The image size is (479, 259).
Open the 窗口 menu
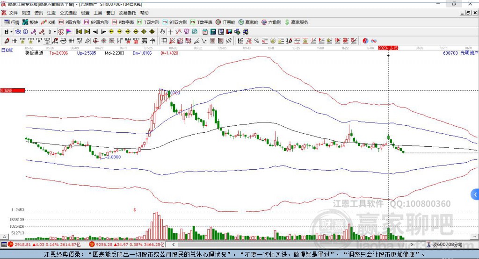[110, 13]
